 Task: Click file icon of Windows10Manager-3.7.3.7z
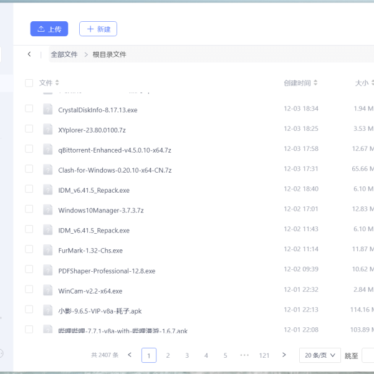click(x=48, y=209)
